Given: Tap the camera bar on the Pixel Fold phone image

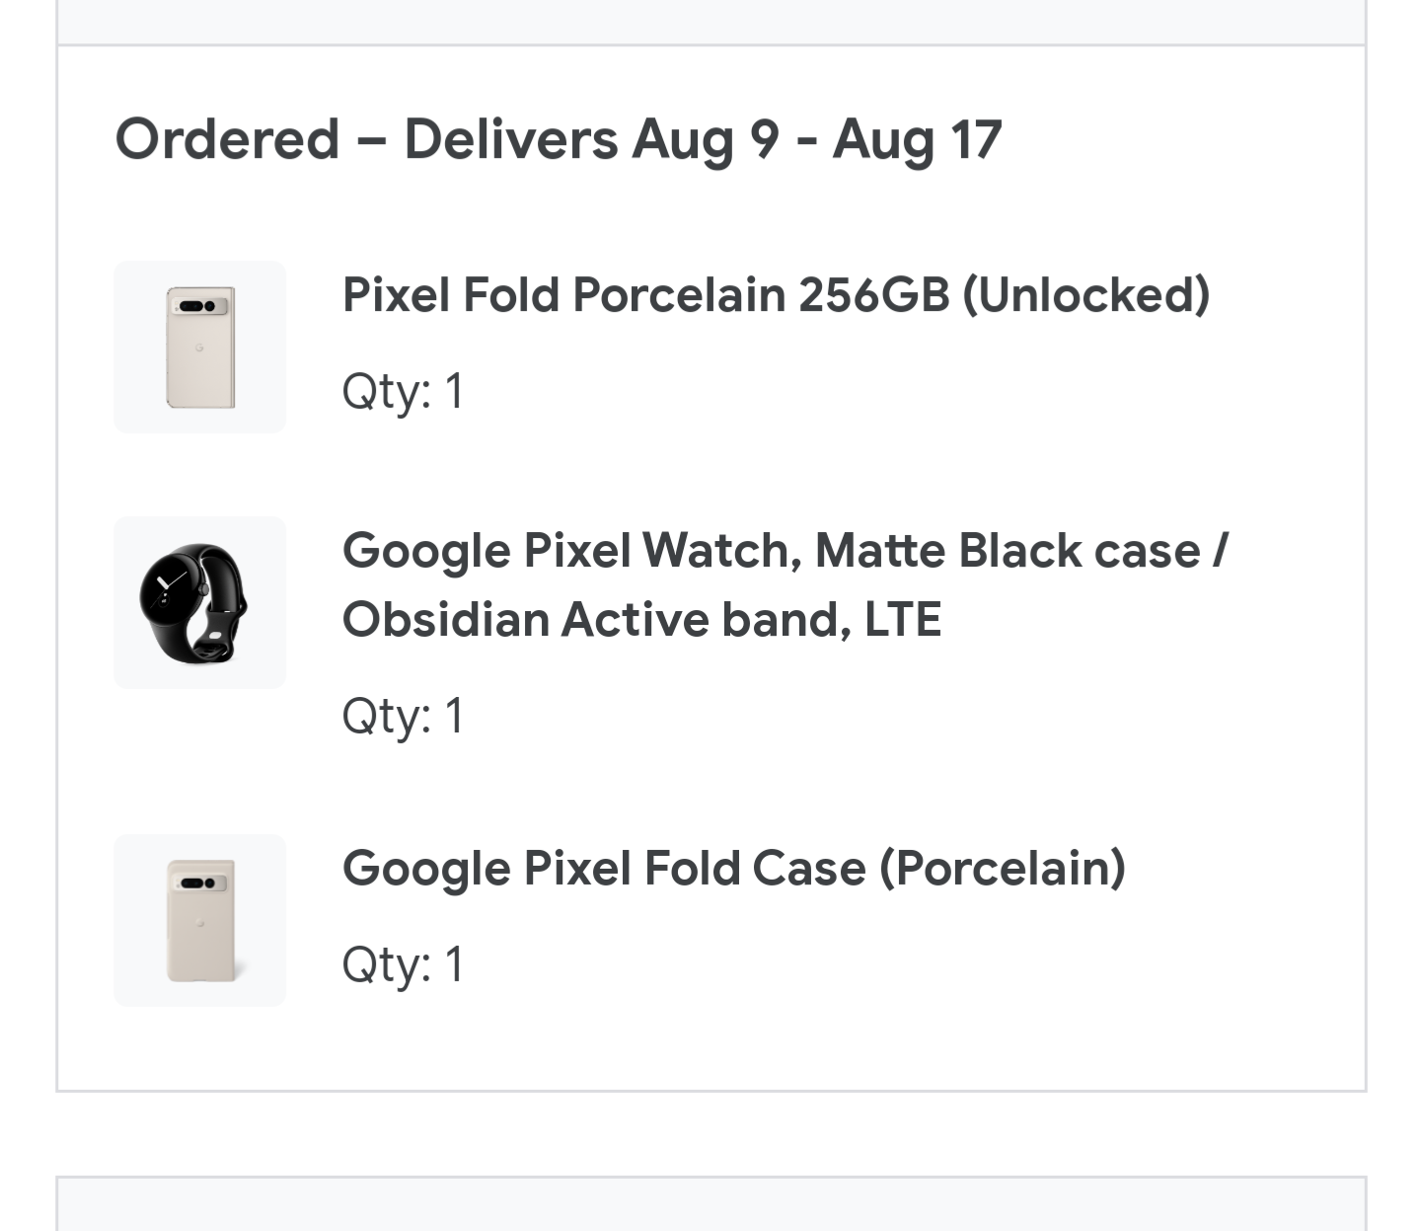Looking at the screenshot, I should point(199,305).
